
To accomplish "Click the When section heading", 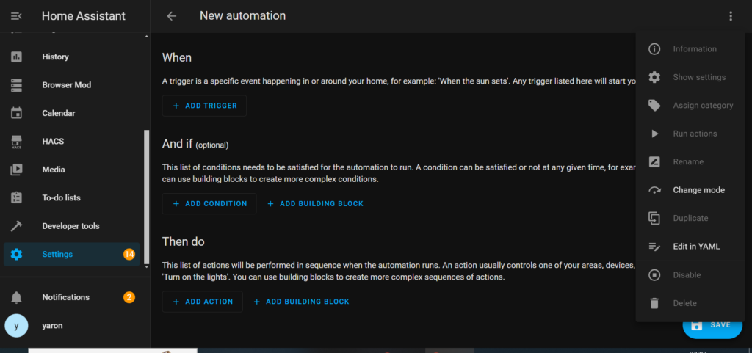I will tap(177, 57).
